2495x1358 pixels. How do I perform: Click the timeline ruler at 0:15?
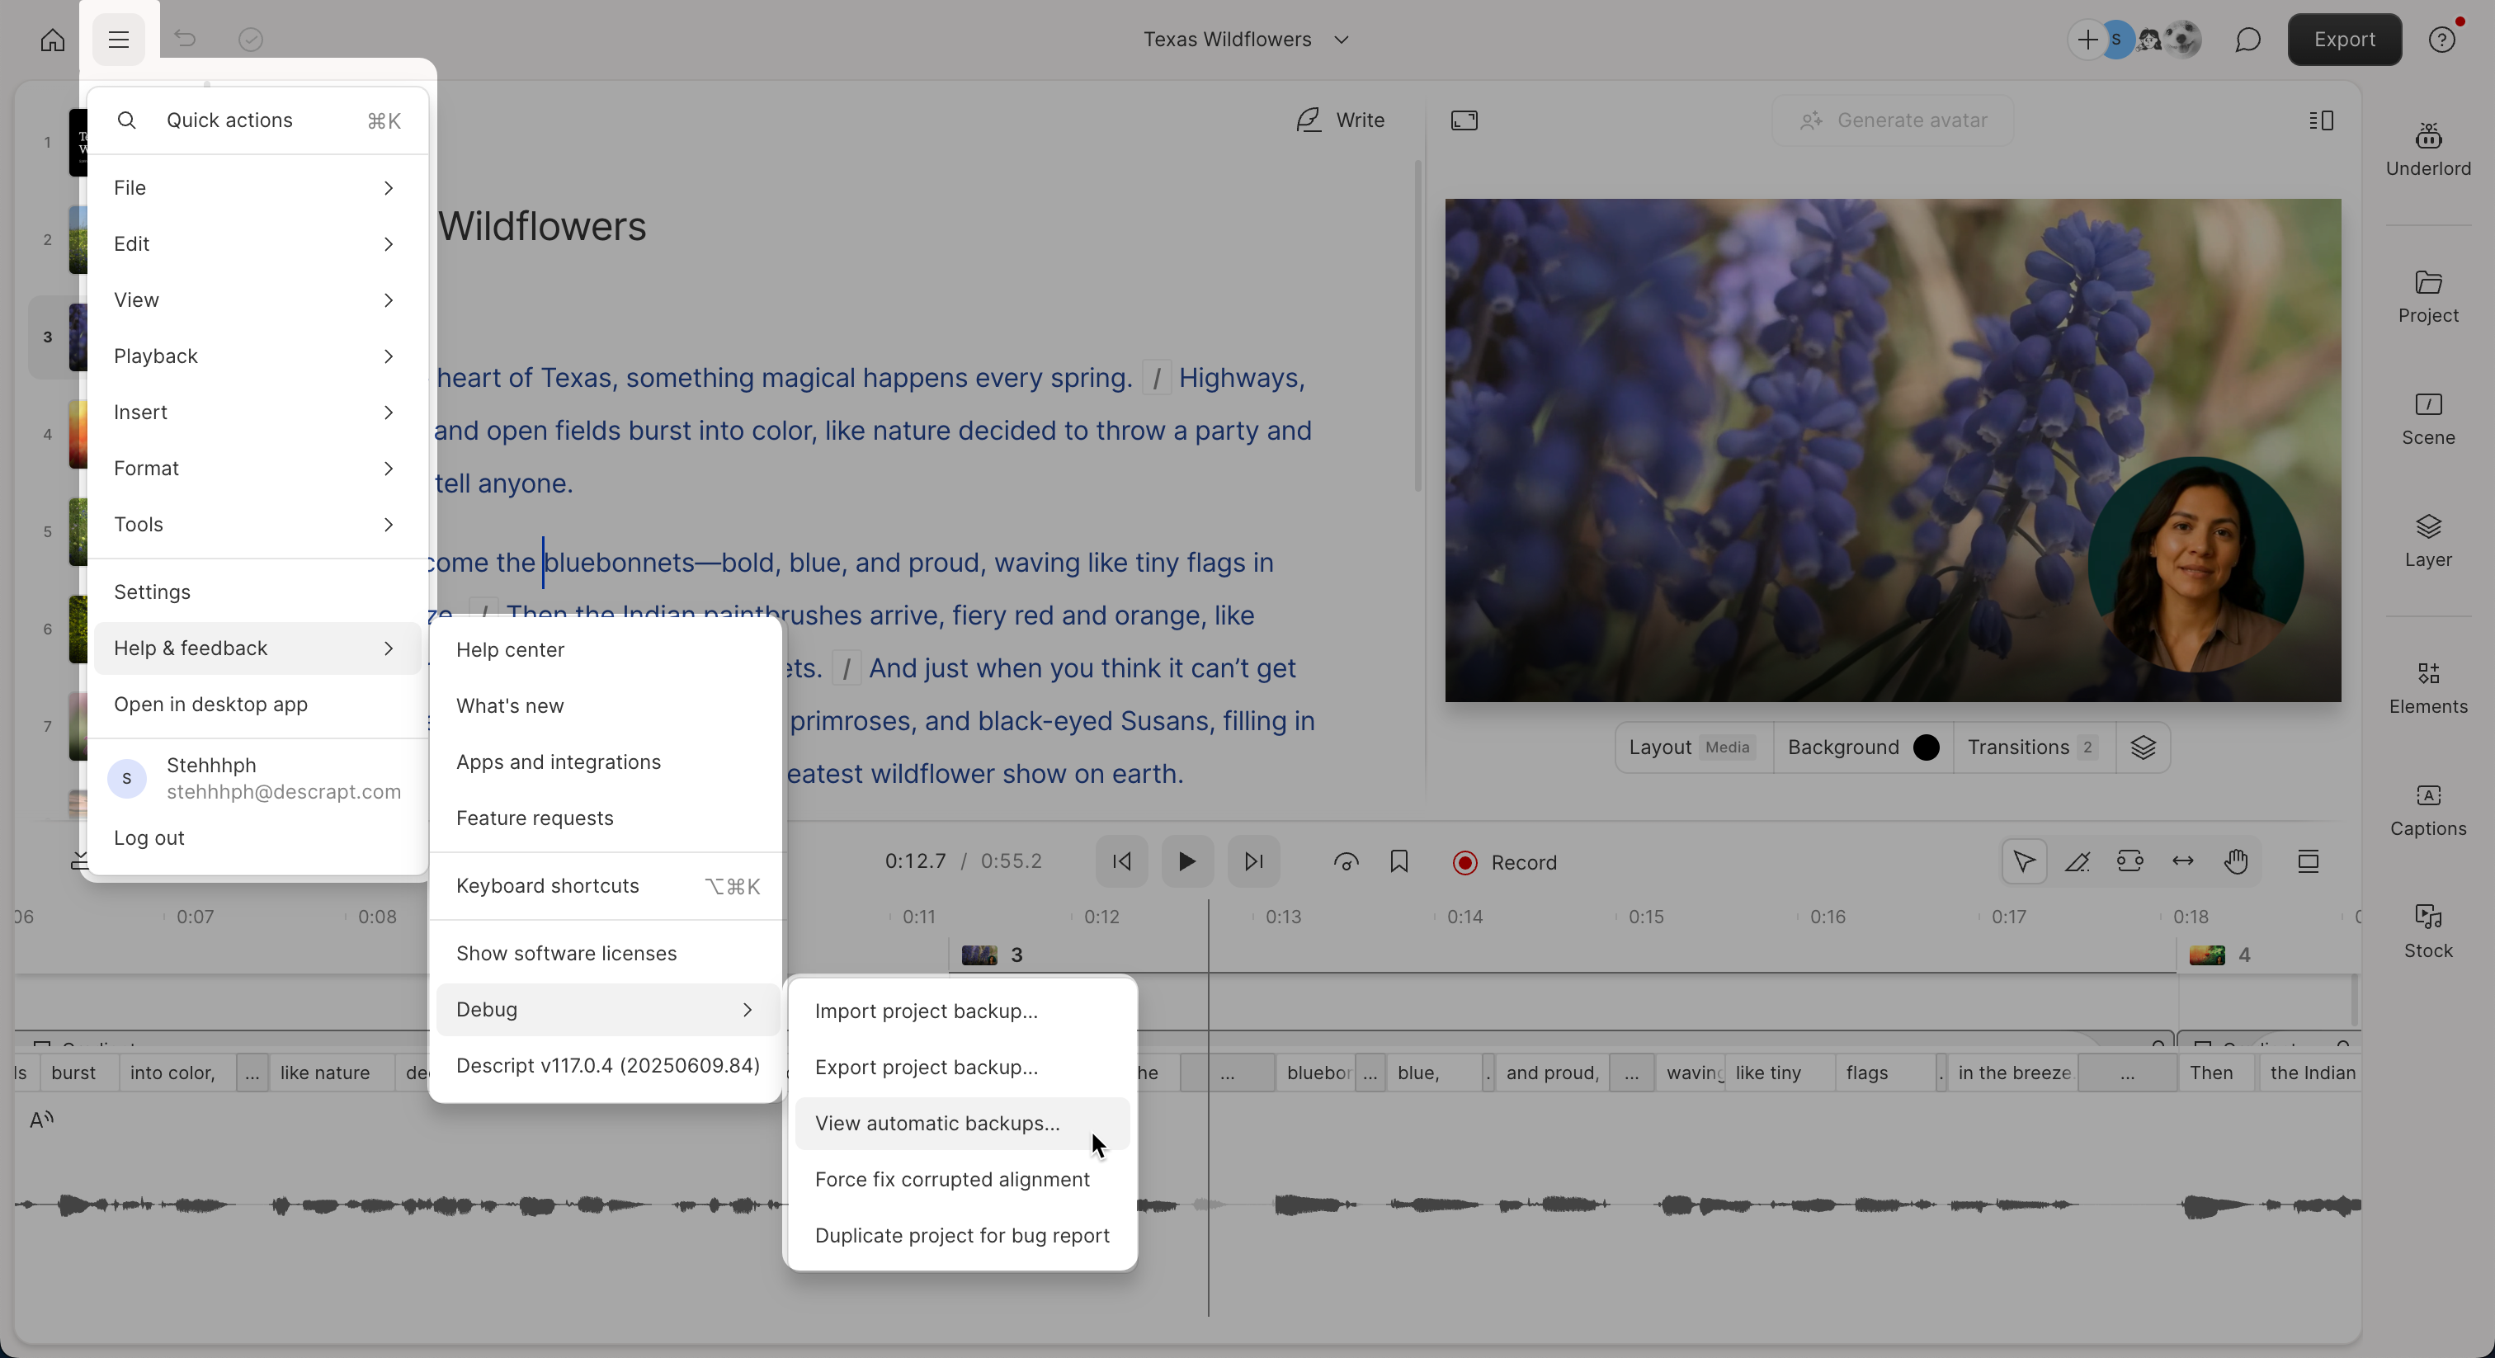(1645, 917)
